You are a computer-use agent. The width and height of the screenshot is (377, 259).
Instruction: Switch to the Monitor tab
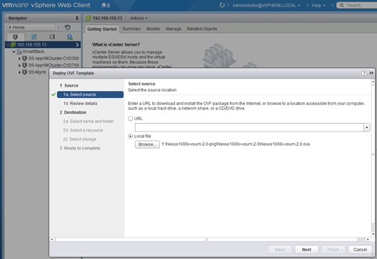(x=154, y=29)
